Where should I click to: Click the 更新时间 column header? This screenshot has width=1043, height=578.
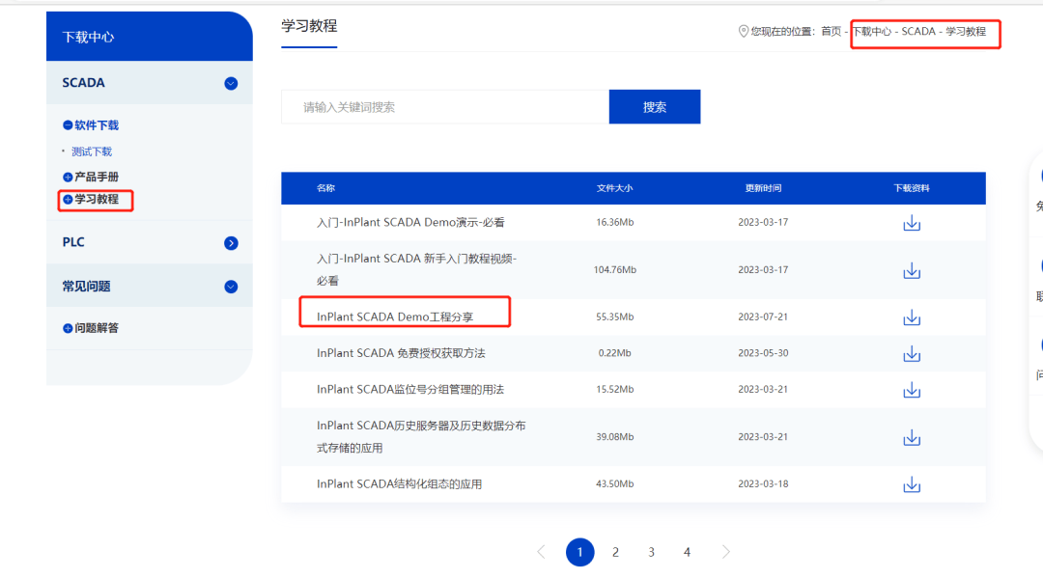pyautogui.click(x=763, y=188)
